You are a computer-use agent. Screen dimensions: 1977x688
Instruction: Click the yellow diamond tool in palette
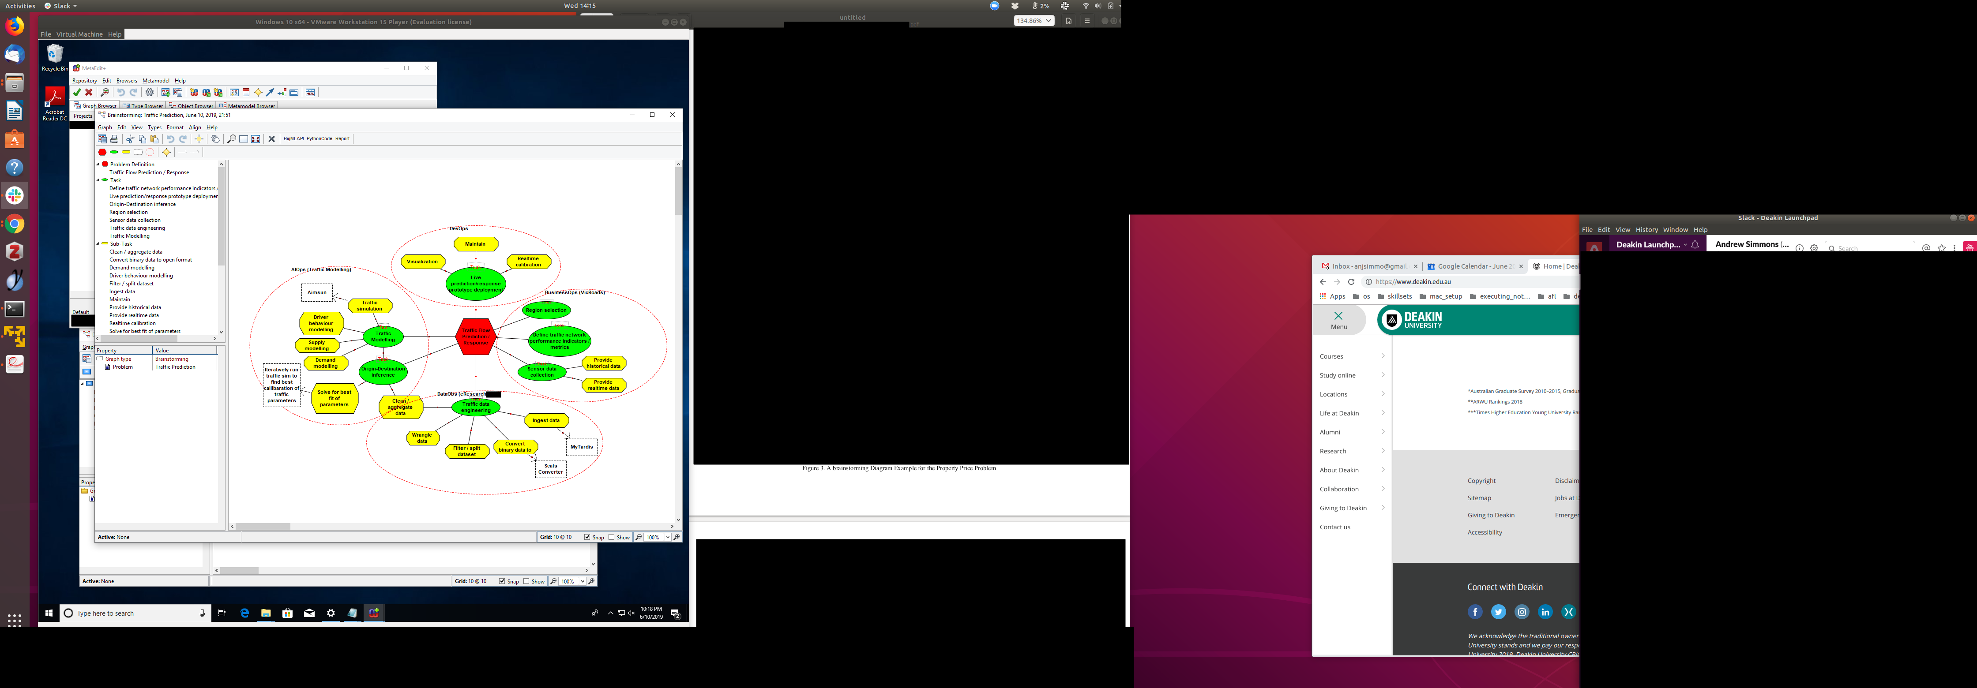pyautogui.click(x=166, y=152)
